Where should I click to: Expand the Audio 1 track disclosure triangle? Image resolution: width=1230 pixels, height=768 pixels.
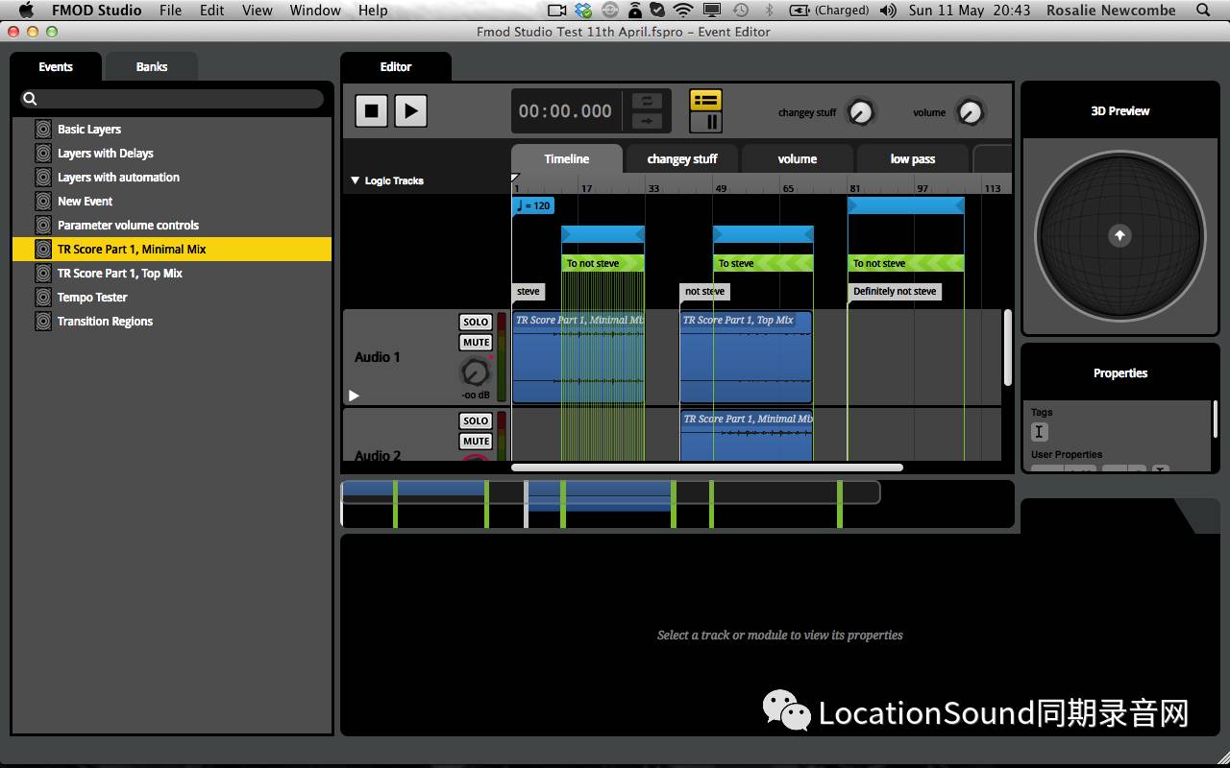[x=354, y=396]
